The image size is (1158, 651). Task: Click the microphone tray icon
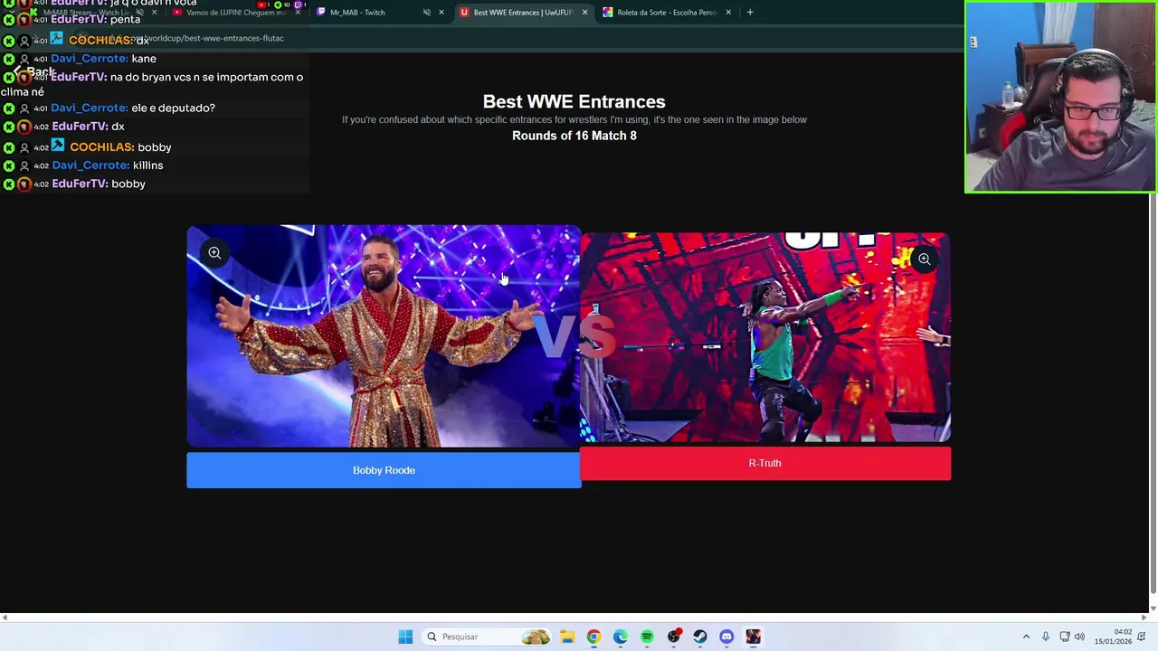(1046, 637)
